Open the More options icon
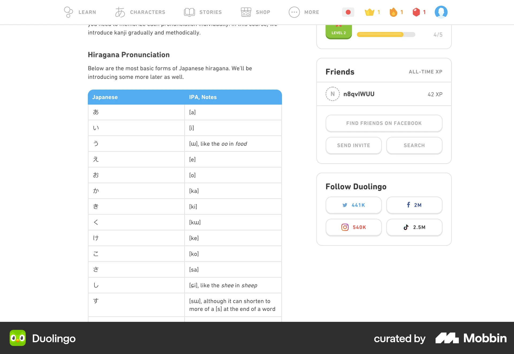The image size is (514, 354). 294,12
